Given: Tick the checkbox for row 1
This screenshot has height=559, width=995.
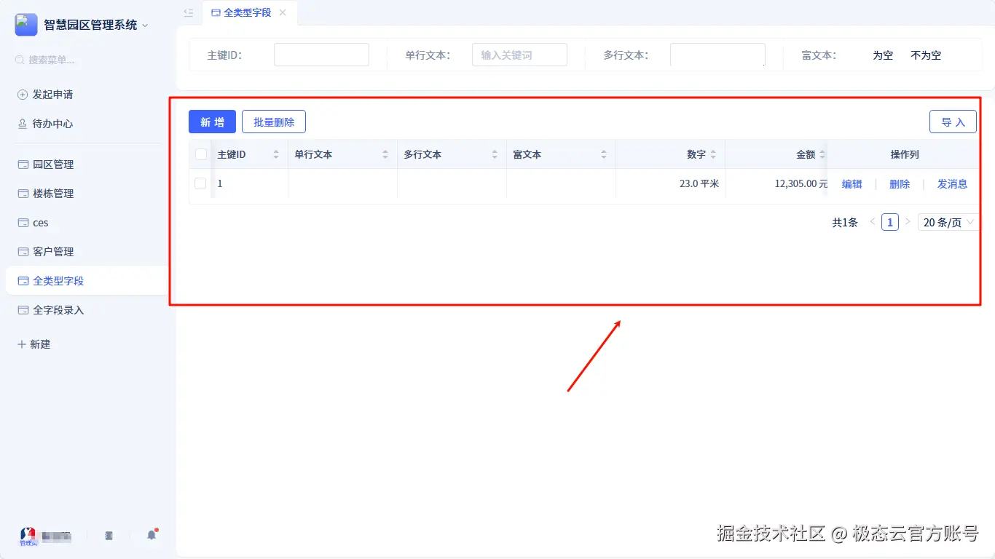Looking at the screenshot, I should click(200, 183).
